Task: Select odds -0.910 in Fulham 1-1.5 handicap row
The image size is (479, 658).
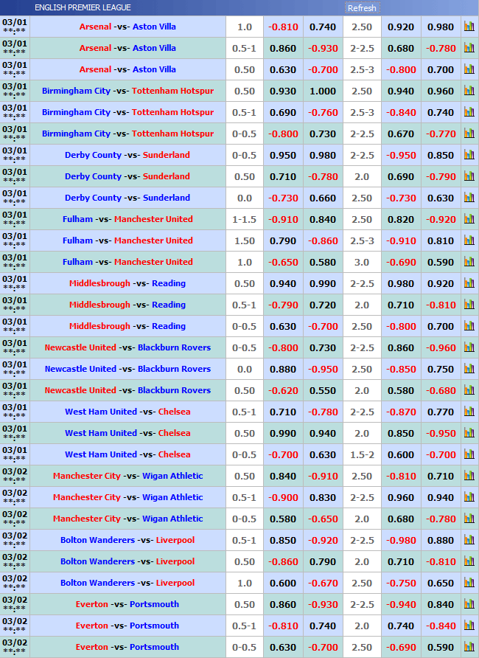Action: pyautogui.click(x=283, y=220)
